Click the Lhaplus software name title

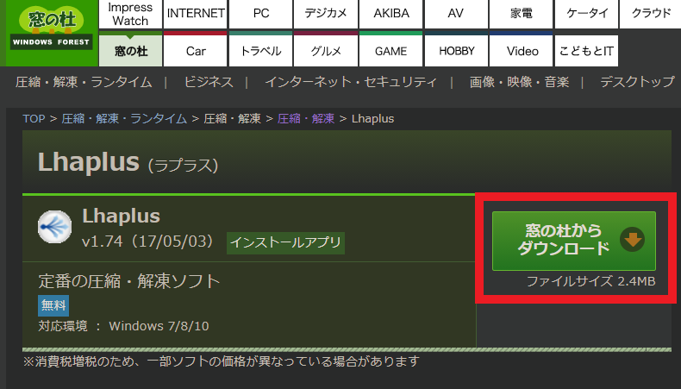[x=122, y=216]
